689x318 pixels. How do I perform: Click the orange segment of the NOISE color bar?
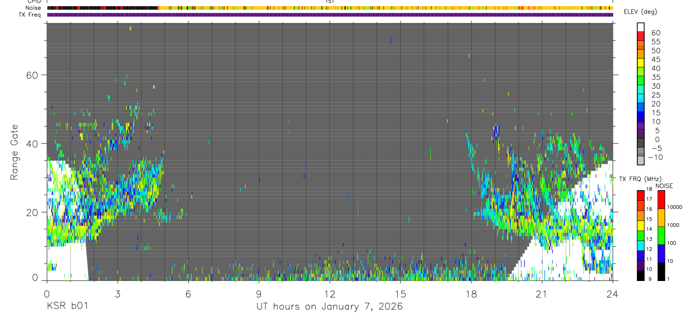pyautogui.click(x=661, y=218)
